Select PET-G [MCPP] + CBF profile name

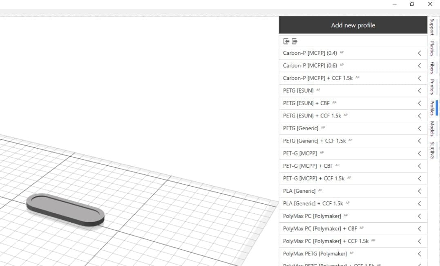[308, 166]
